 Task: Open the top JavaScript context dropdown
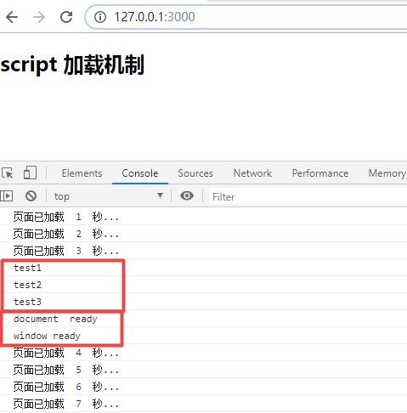109,196
